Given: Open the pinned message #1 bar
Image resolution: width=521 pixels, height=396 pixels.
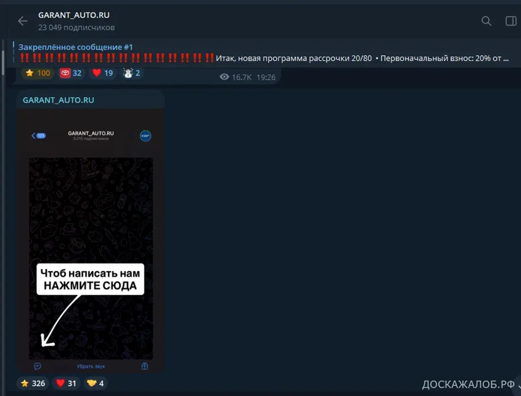Looking at the screenshot, I should tap(258, 53).
